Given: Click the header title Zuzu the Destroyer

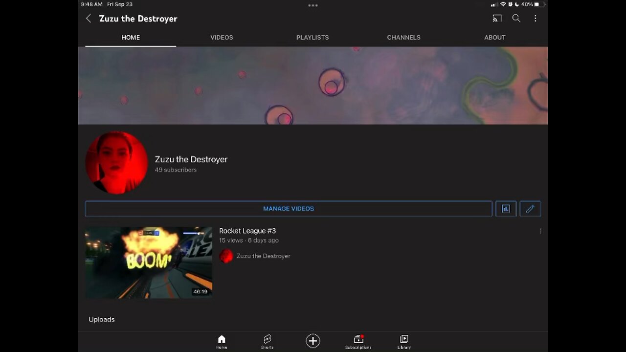Looking at the screenshot, I should (138, 19).
